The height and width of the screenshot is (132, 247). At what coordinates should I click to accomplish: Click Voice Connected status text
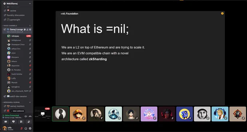pyautogui.click(x=12, y=115)
